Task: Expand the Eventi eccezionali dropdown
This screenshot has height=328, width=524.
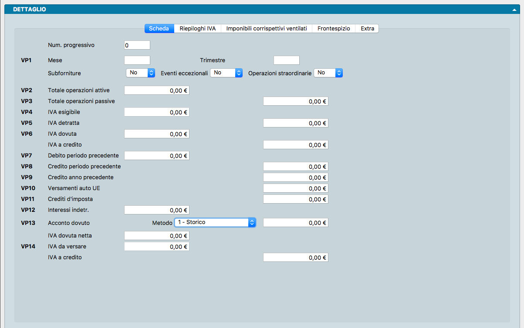Action: coord(226,73)
